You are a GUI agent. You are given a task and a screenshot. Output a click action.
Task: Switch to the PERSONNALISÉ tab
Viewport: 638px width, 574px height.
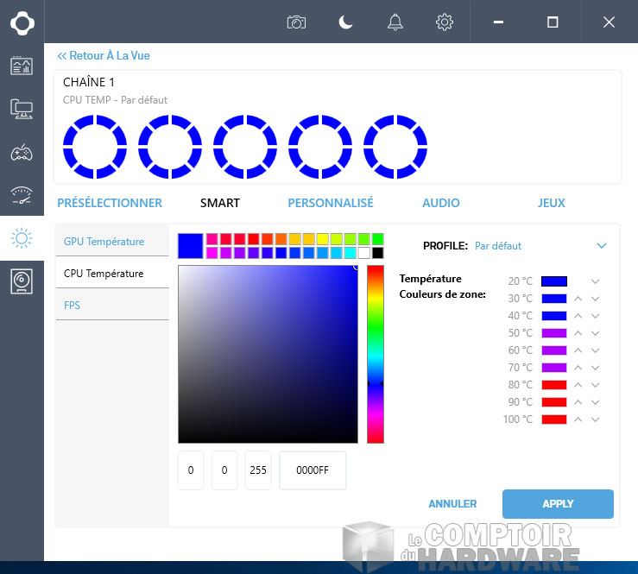pyautogui.click(x=331, y=203)
